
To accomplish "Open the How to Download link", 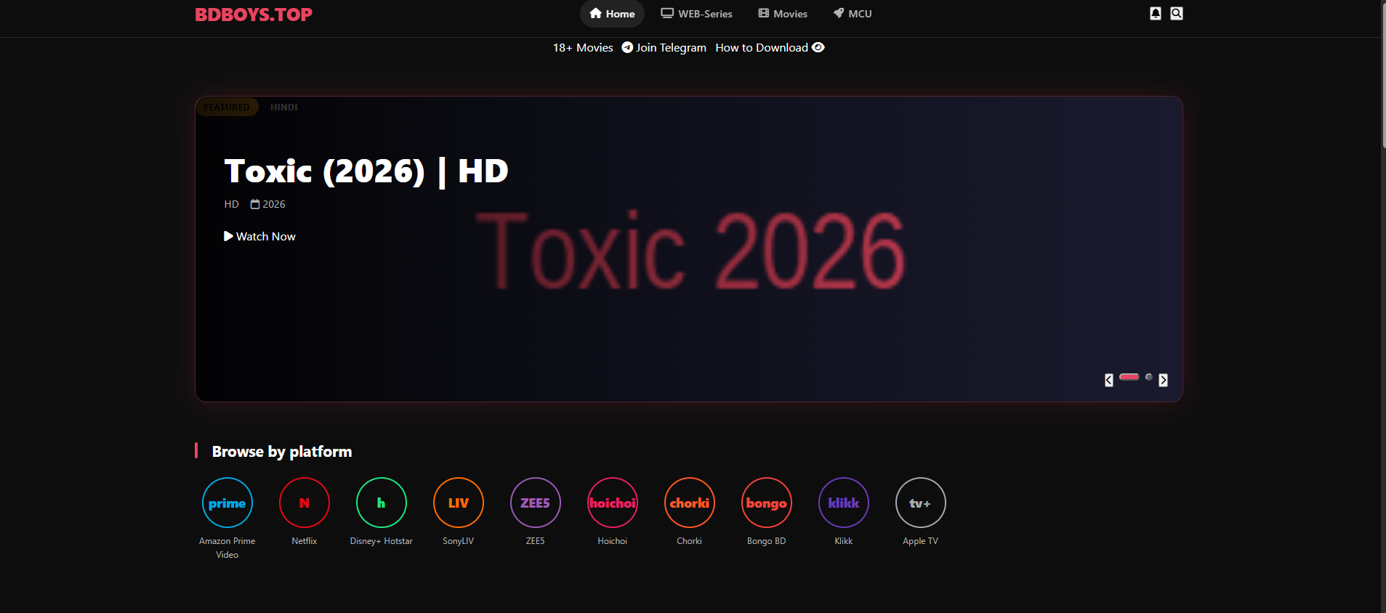I will (770, 48).
